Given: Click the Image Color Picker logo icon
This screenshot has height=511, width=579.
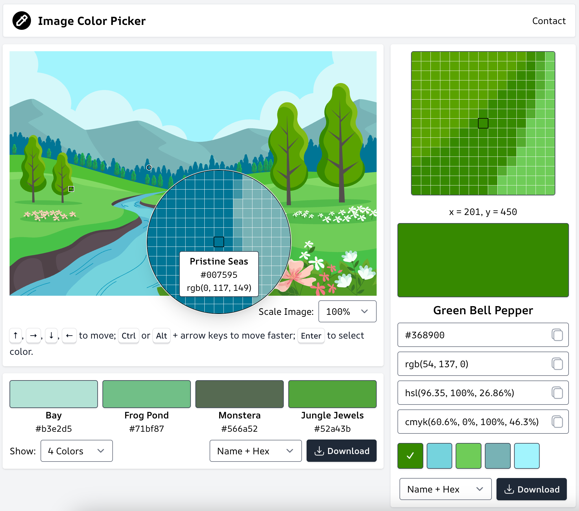Looking at the screenshot, I should (x=22, y=20).
